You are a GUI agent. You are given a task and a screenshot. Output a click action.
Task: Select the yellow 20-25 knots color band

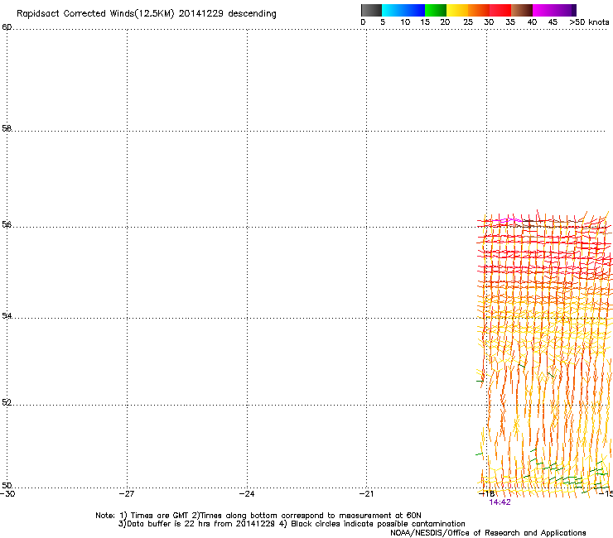pos(457,10)
